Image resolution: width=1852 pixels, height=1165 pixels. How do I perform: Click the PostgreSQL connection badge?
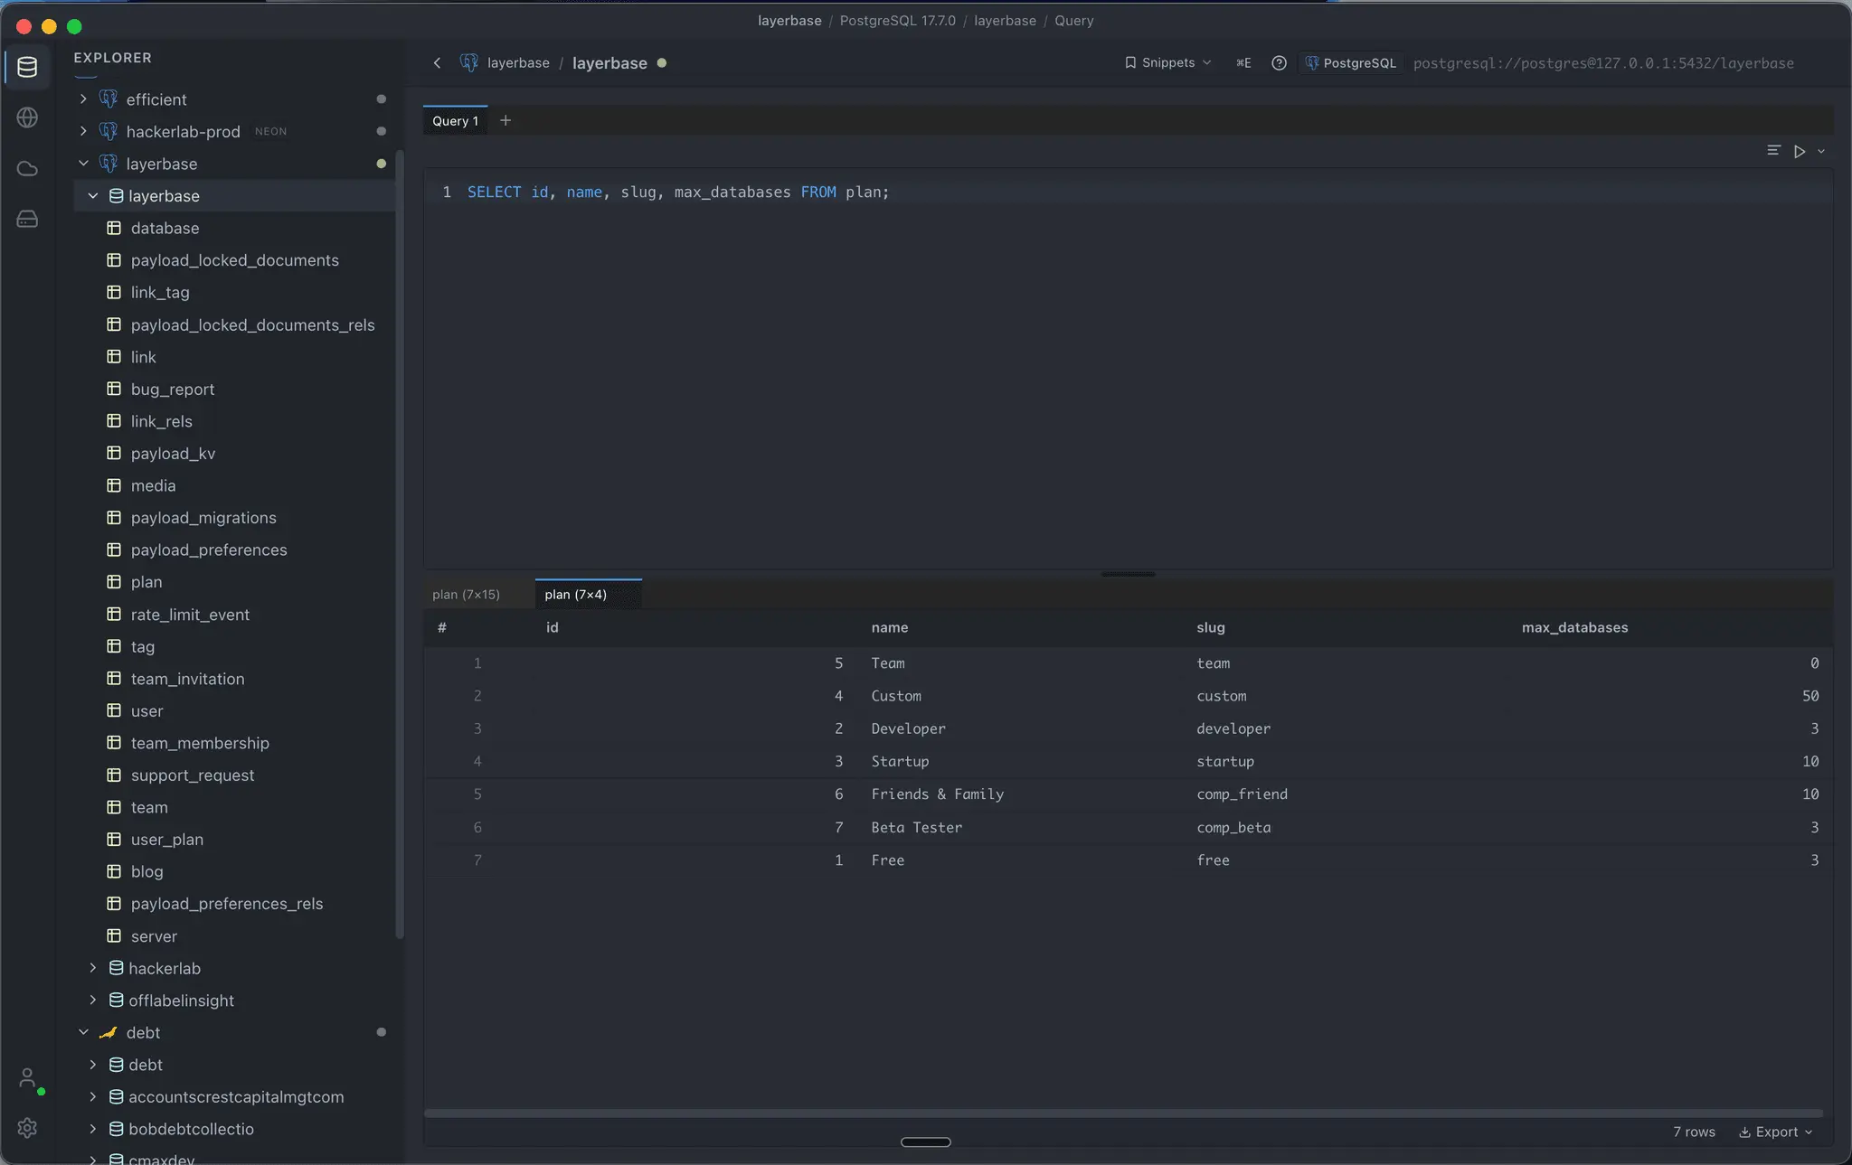coord(1351,62)
